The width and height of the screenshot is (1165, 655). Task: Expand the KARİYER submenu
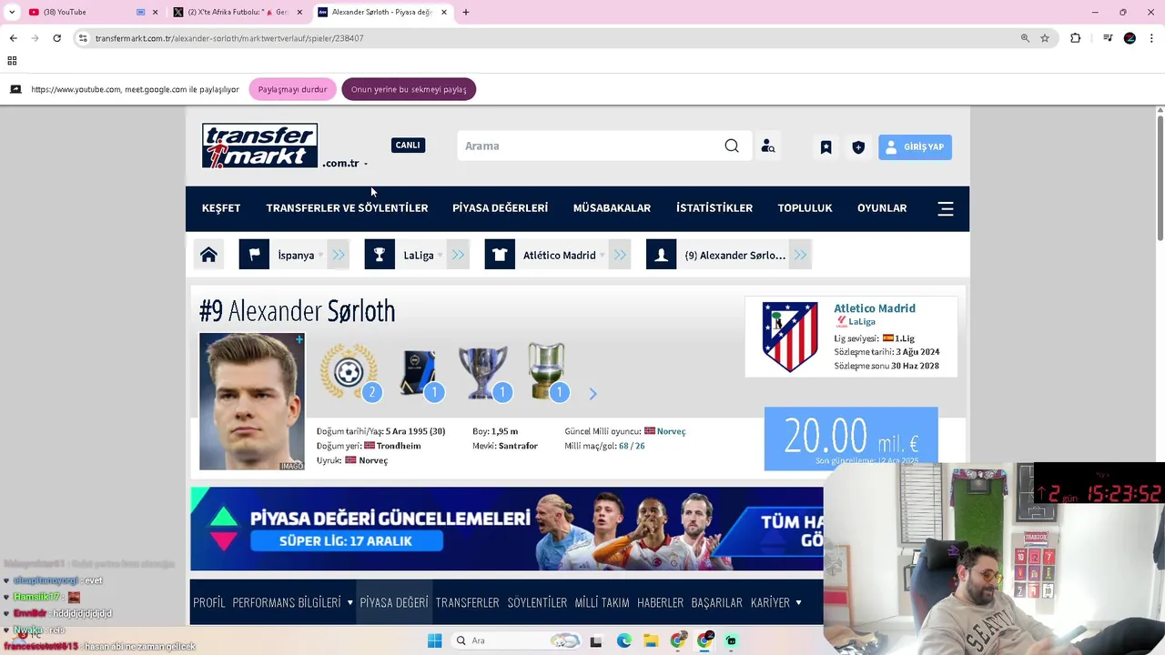tap(798, 602)
